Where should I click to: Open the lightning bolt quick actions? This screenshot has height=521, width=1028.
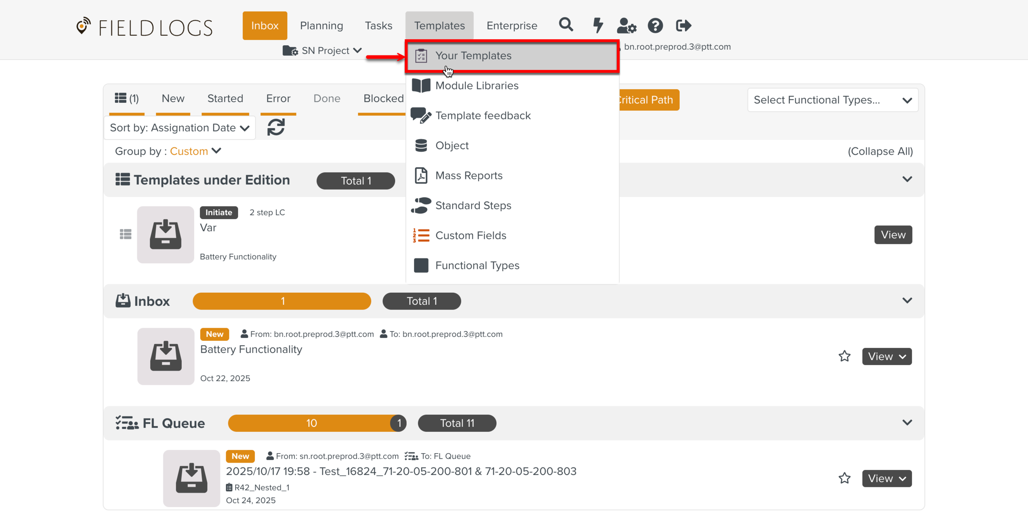(598, 25)
